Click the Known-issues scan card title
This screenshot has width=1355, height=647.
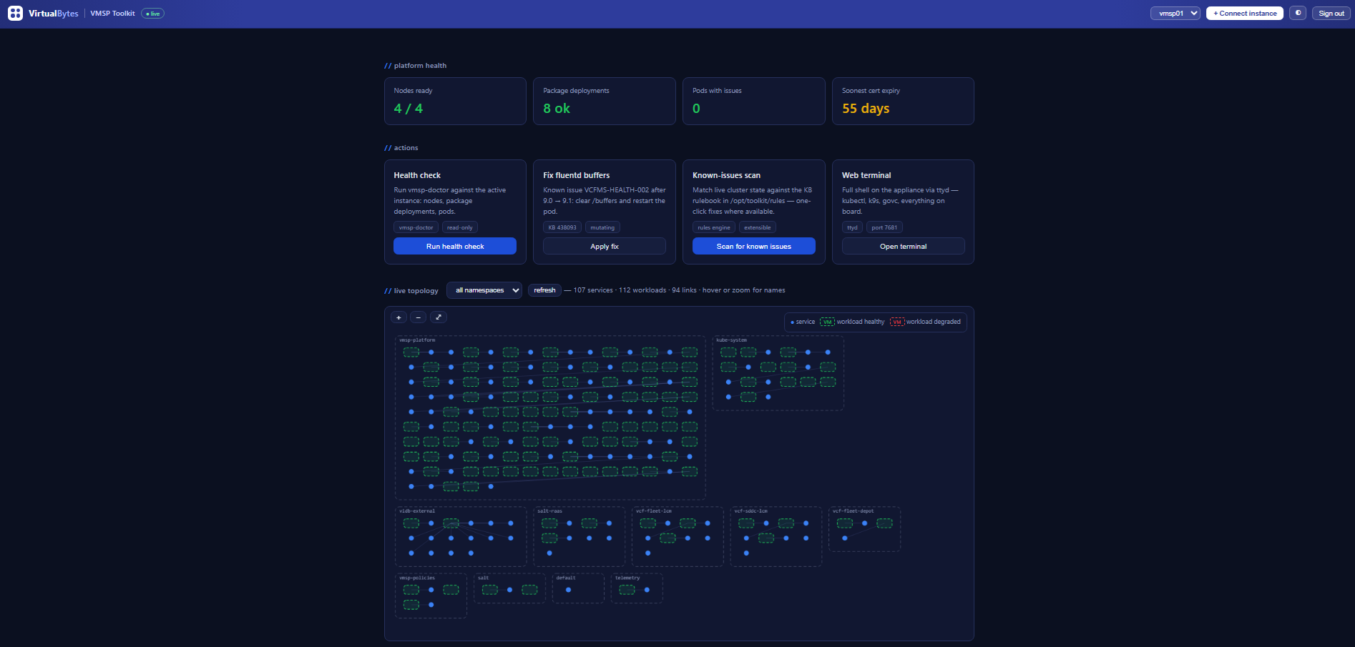click(x=726, y=175)
